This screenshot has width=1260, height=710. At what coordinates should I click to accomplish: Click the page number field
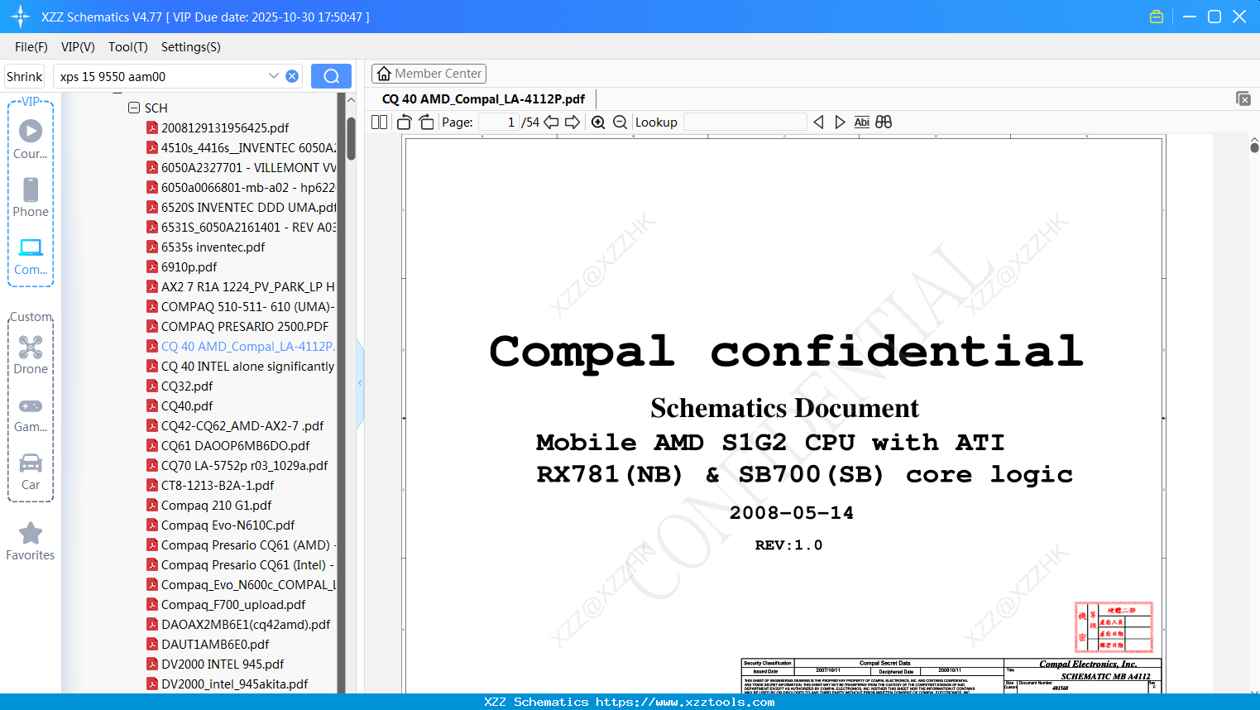coord(499,122)
